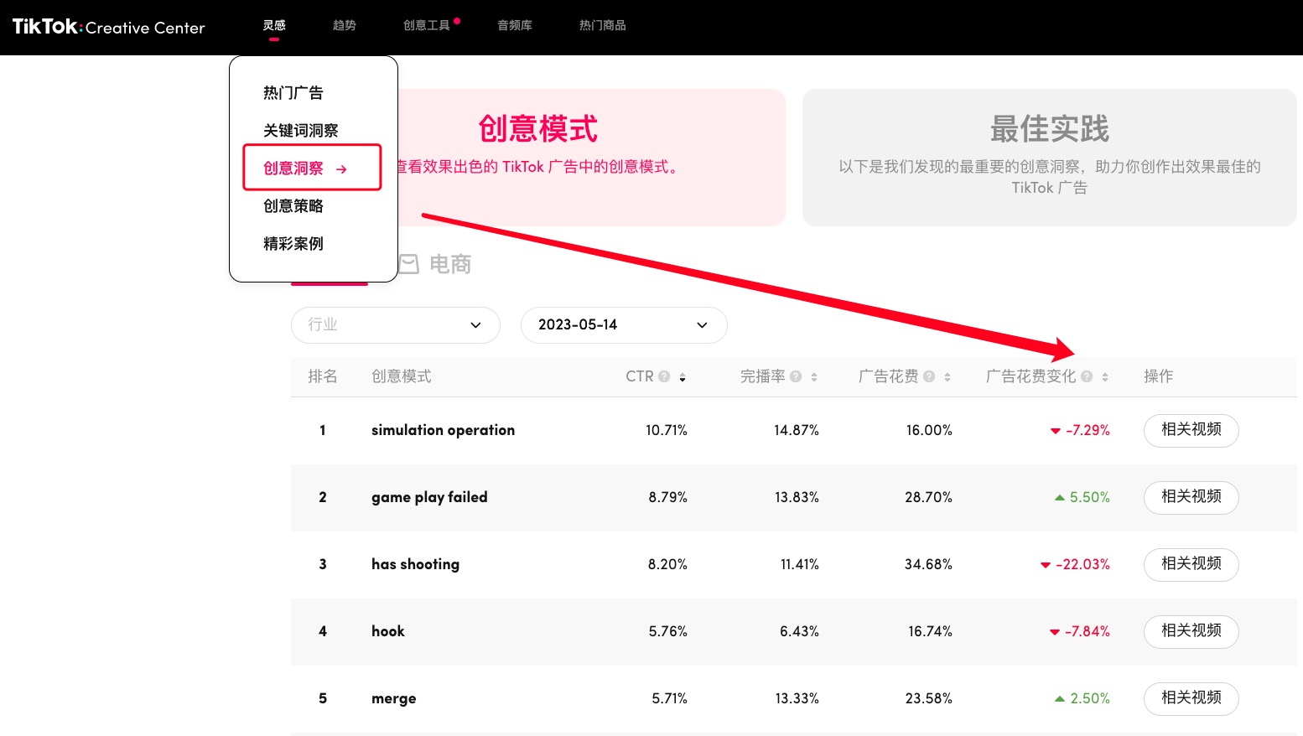Image resolution: width=1303 pixels, height=736 pixels.
Task: Click the -7.29% ad spend change value
Action: (x=1088, y=430)
